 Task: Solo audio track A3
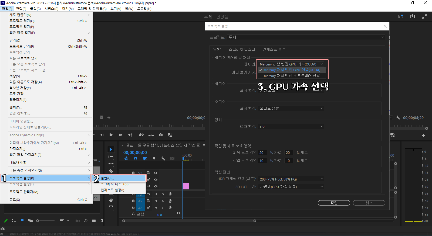point(163,207)
